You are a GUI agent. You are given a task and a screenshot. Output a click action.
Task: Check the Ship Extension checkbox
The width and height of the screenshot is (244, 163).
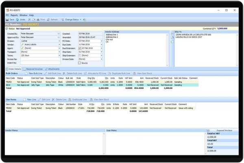pyautogui.click(x=80, y=55)
